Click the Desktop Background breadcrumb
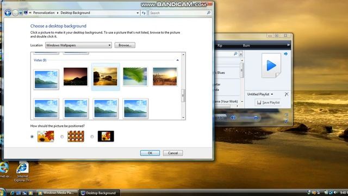348x196 pixels. tap(75, 13)
